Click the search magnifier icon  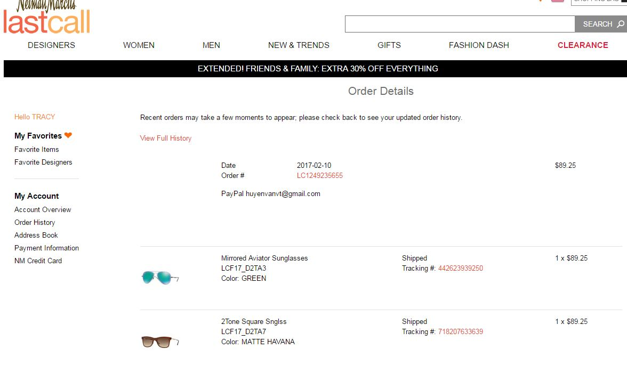(620, 24)
